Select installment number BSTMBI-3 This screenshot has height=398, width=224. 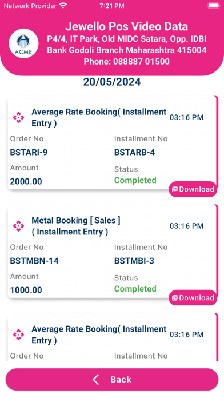tap(134, 261)
